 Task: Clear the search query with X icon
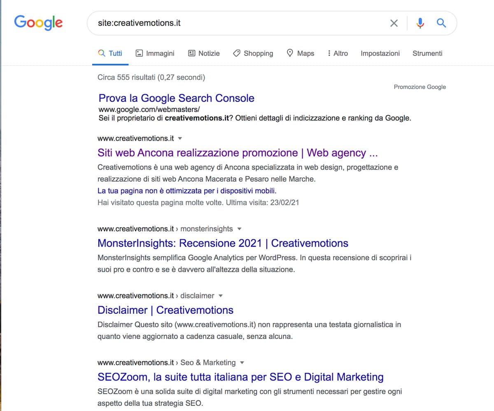click(x=394, y=23)
